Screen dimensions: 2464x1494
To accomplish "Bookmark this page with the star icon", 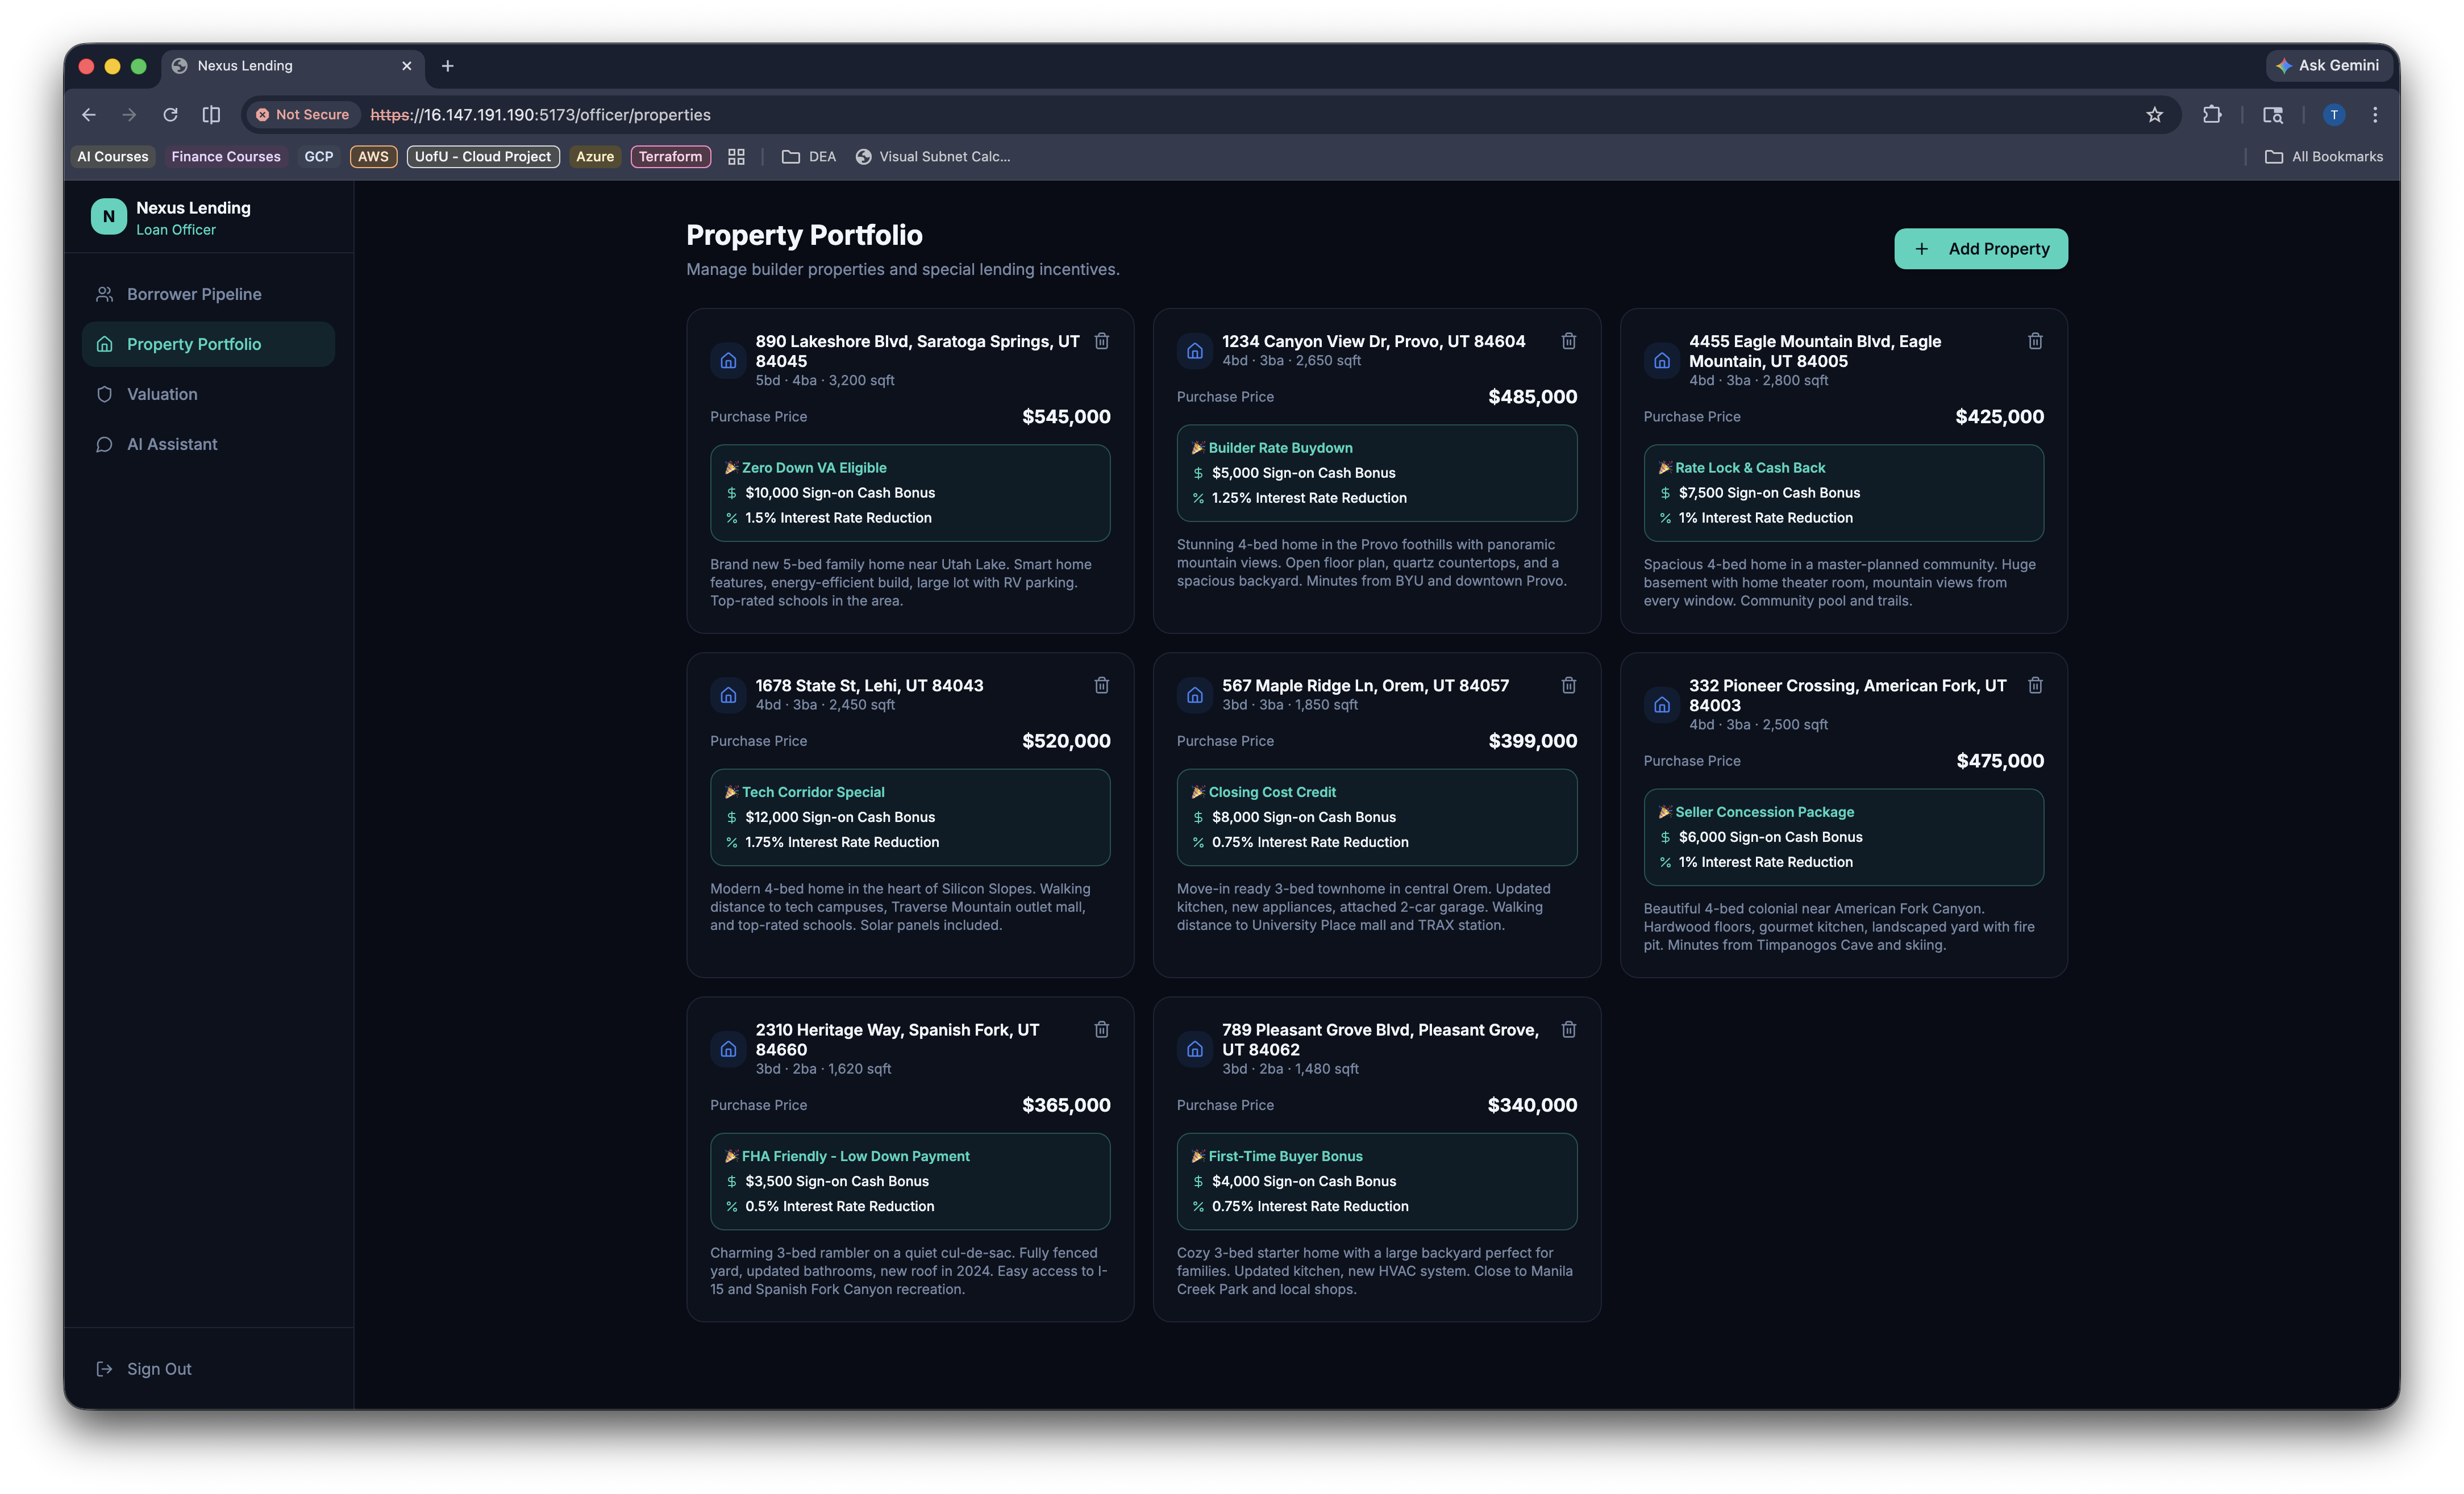I will click(2154, 115).
